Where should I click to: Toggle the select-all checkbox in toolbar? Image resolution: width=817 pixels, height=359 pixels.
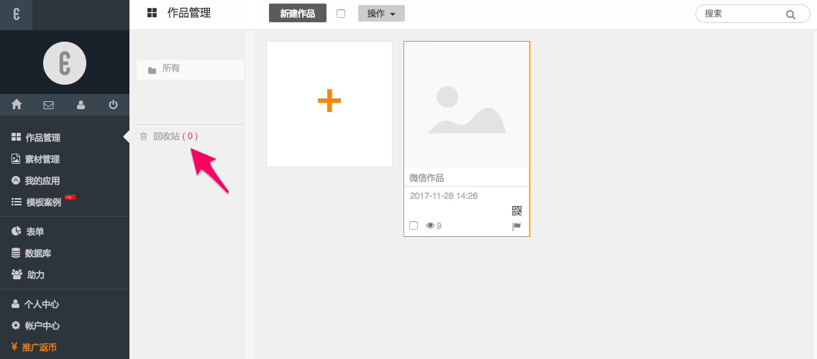click(341, 14)
